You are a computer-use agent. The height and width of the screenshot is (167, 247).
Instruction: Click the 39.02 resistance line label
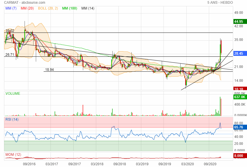(x=10, y=31)
